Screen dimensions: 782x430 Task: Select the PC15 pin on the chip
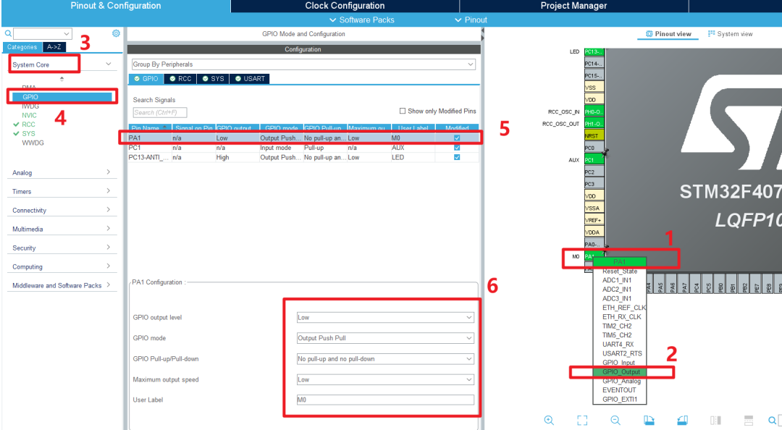click(594, 75)
